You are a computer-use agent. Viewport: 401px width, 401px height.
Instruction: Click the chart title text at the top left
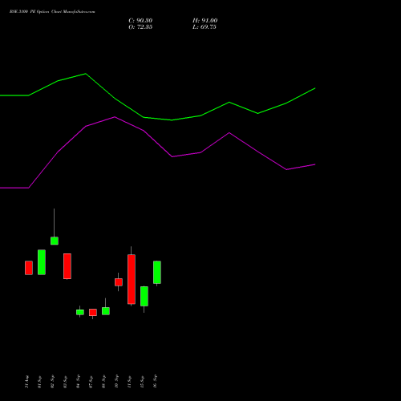click(52, 12)
